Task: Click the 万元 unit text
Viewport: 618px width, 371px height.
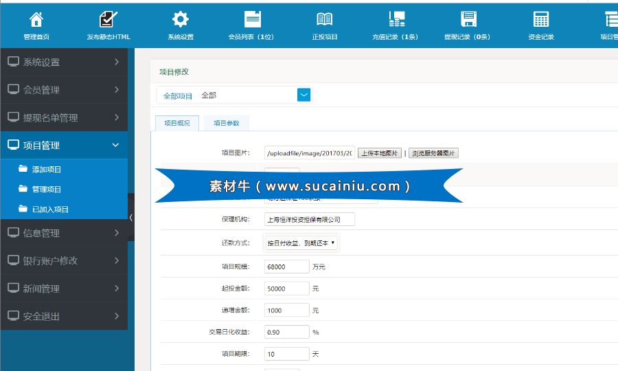Action: tap(319, 267)
